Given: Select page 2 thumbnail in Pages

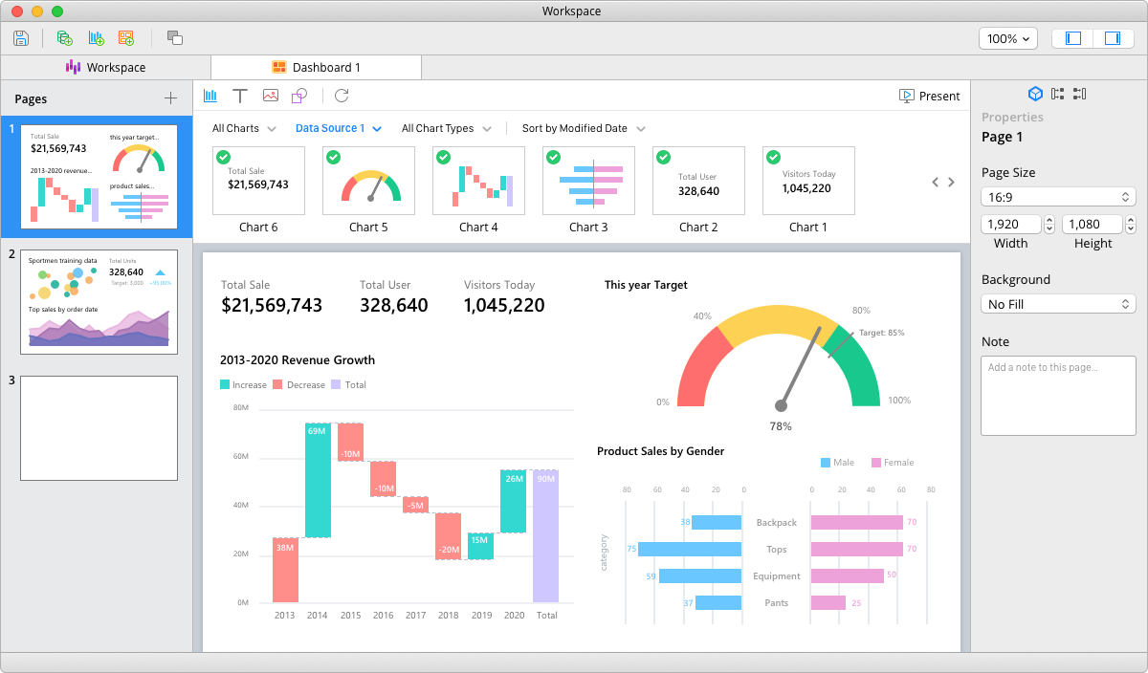Looking at the screenshot, I should 99,302.
